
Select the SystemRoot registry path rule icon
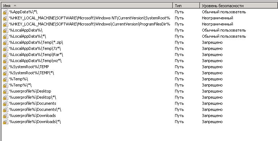5,18
